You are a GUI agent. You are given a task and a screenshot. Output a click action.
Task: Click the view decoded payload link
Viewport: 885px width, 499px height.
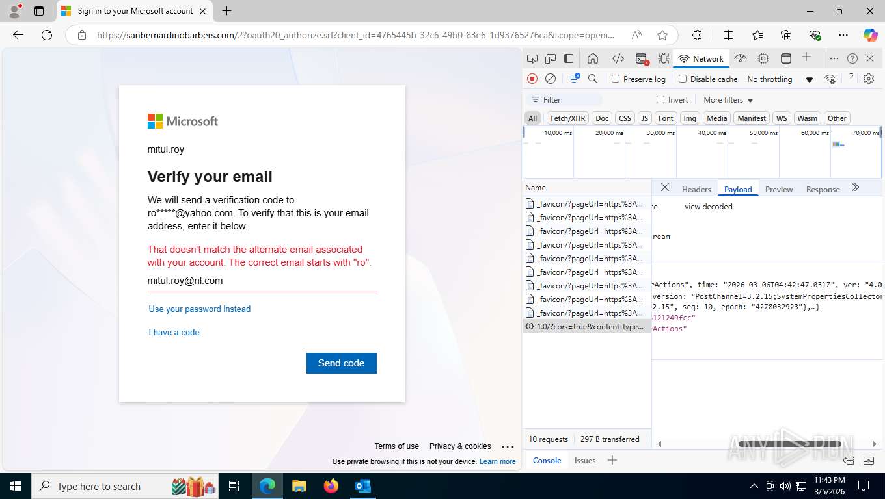pyautogui.click(x=709, y=207)
